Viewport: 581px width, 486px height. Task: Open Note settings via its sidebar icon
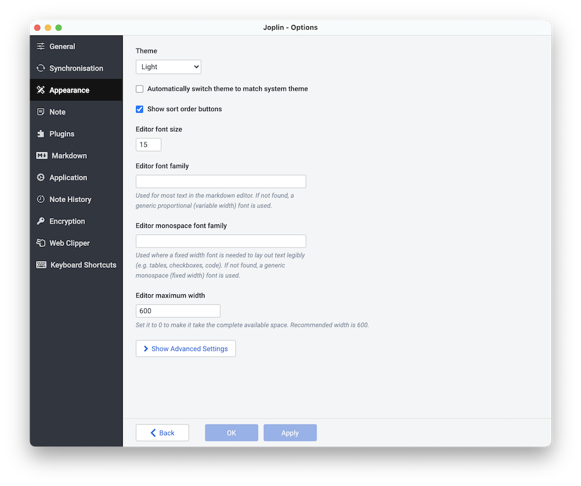coord(41,112)
